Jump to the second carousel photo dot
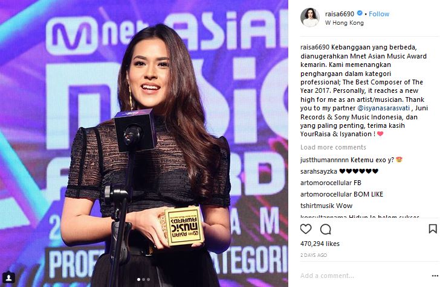The height and width of the screenshot is (287, 440). click(x=143, y=279)
